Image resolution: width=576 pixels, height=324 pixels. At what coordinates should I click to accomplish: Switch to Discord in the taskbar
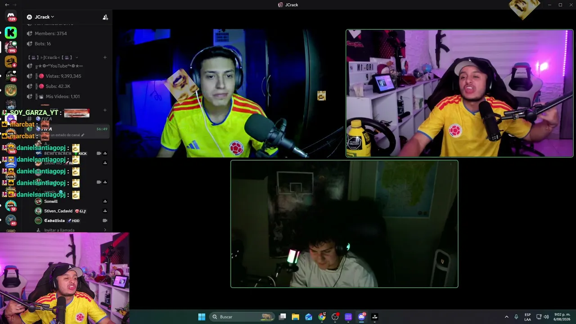click(361, 317)
